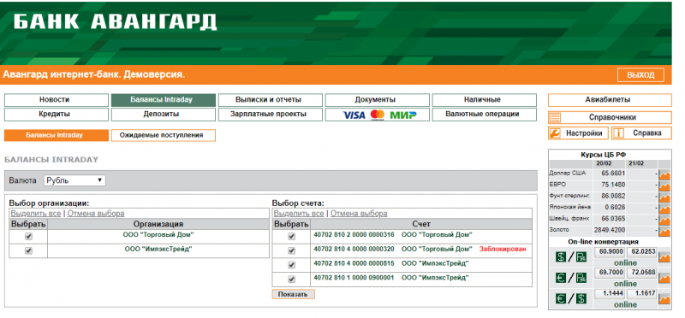The height and width of the screenshot is (318, 685).
Task: Open chart for dollar/ruble online conversion
Action: coord(664,257)
